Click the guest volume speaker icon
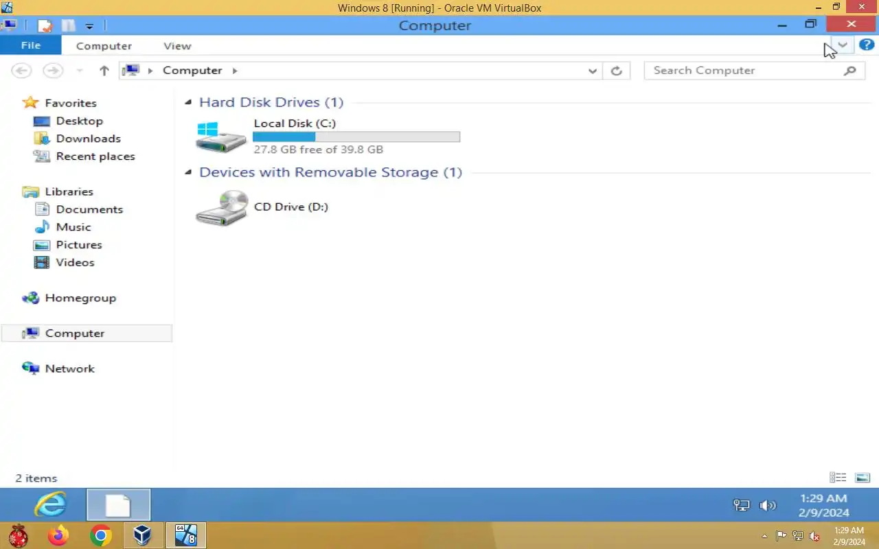 (767, 506)
